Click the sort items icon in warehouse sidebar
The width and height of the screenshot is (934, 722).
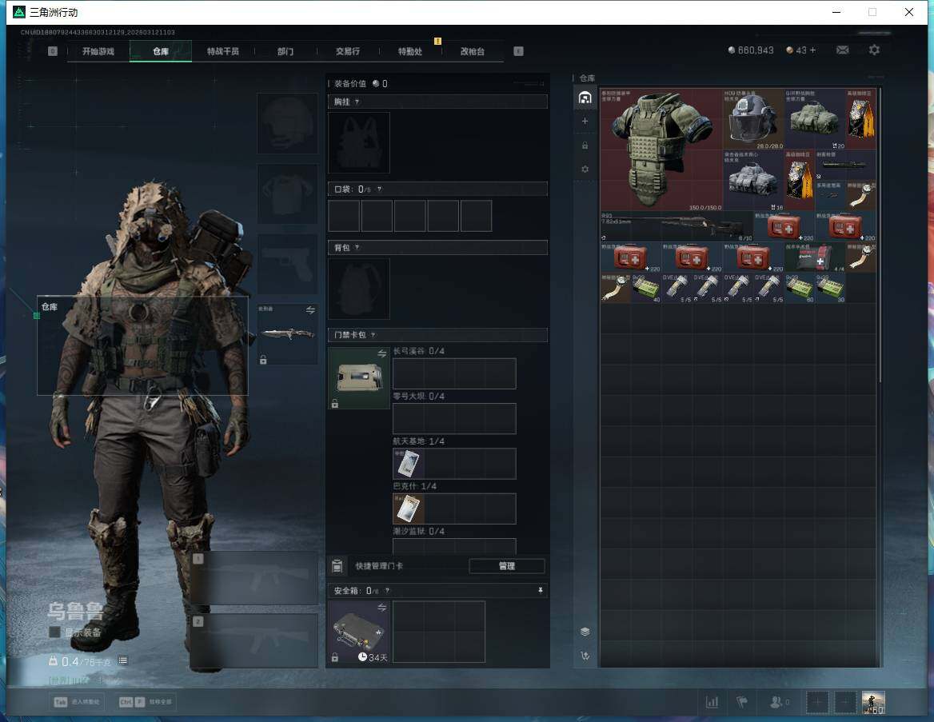coord(585,656)
